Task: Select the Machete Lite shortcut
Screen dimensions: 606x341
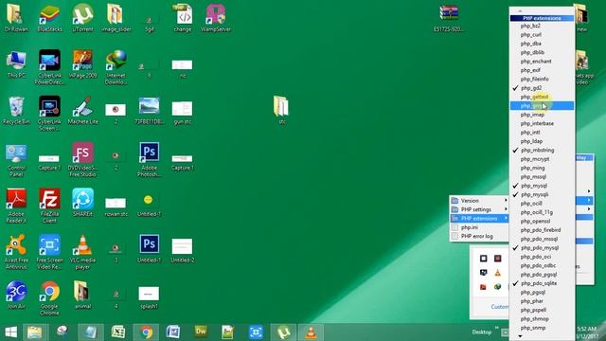Action: tap(82, 110)
